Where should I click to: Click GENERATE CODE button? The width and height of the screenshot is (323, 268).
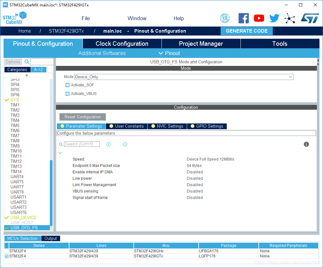pyautogui.click(x=247, y=31)
